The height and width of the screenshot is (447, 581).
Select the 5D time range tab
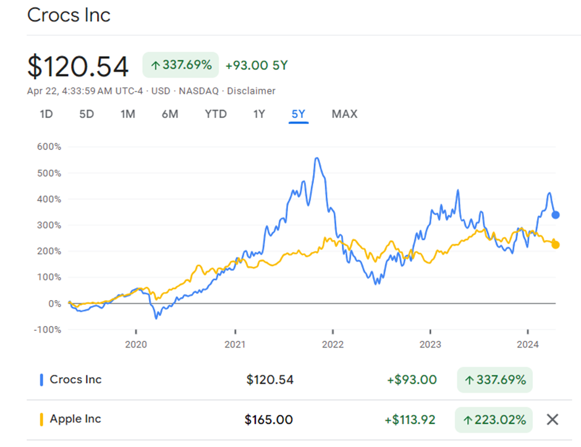[x=87, y=114]
